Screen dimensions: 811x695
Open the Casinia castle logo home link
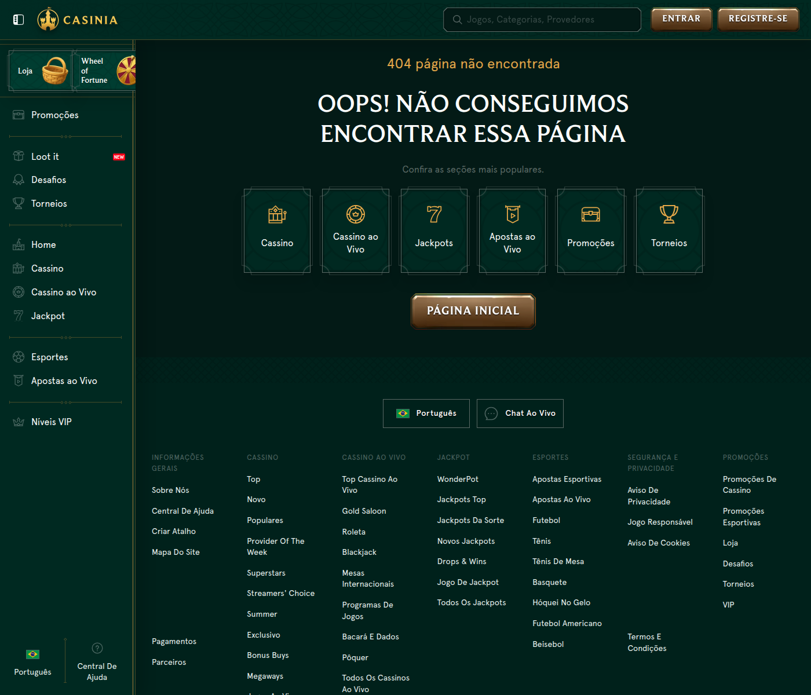(78, 20)
